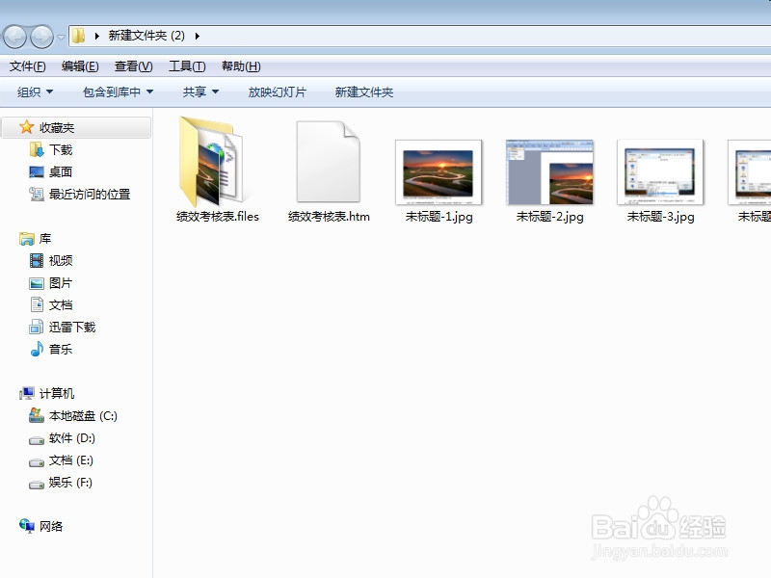The width and height of the screenshot is (771, 578).
Task: Open 最近访问的位置 in favorites
Action: point(90,195)
